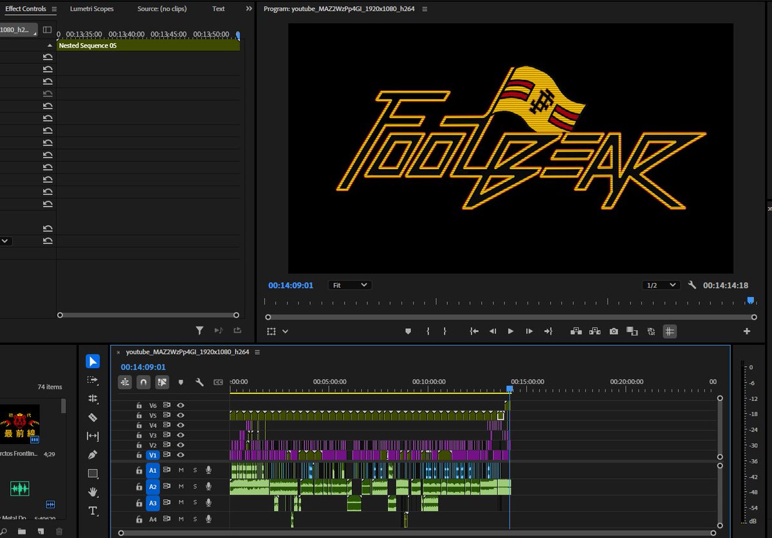Open caption track options CC button

[218, 382]
